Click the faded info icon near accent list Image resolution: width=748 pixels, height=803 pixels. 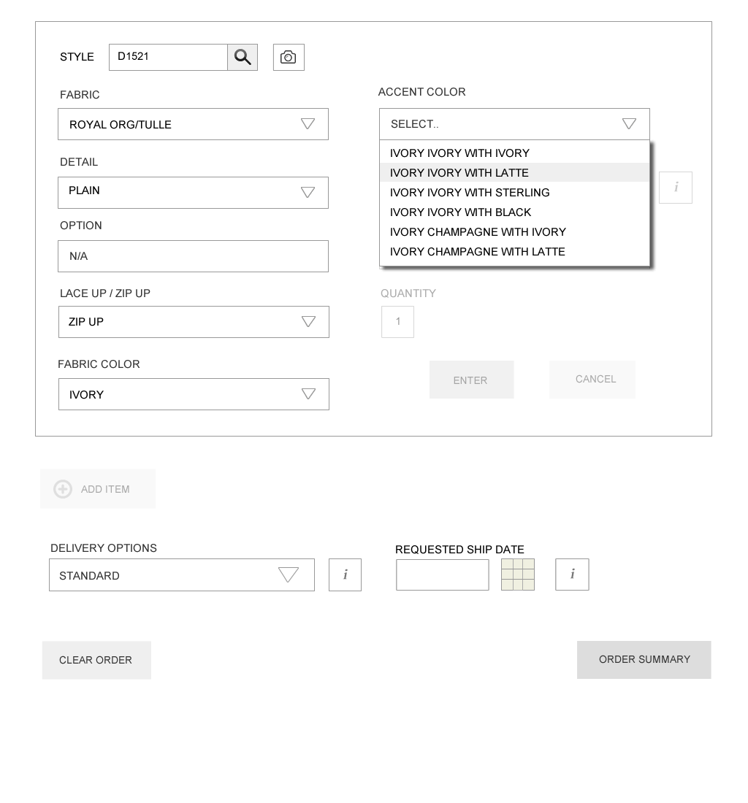point(676,188)
